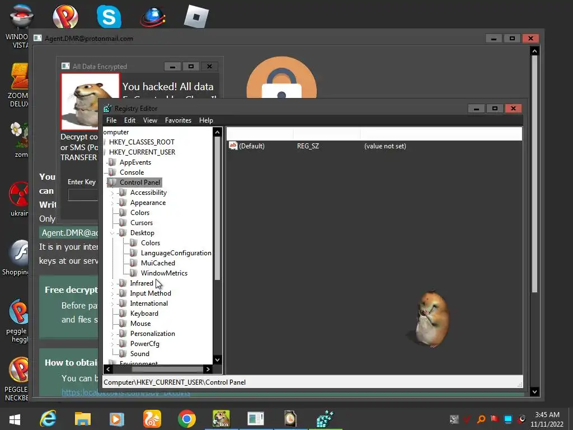
Task: Launch Google Chrome from taskbar
Action: click(x=187, y=419)
